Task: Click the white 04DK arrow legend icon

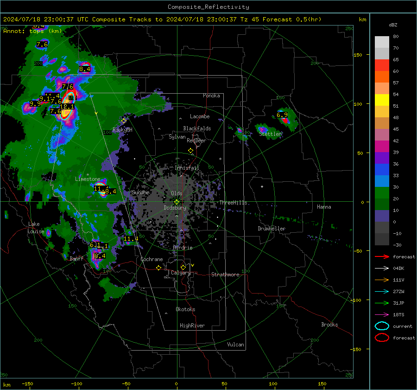Action: (x=382, y=269)
